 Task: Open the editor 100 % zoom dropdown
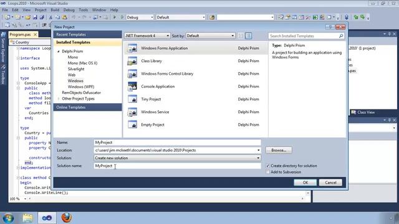coord(25,199)
